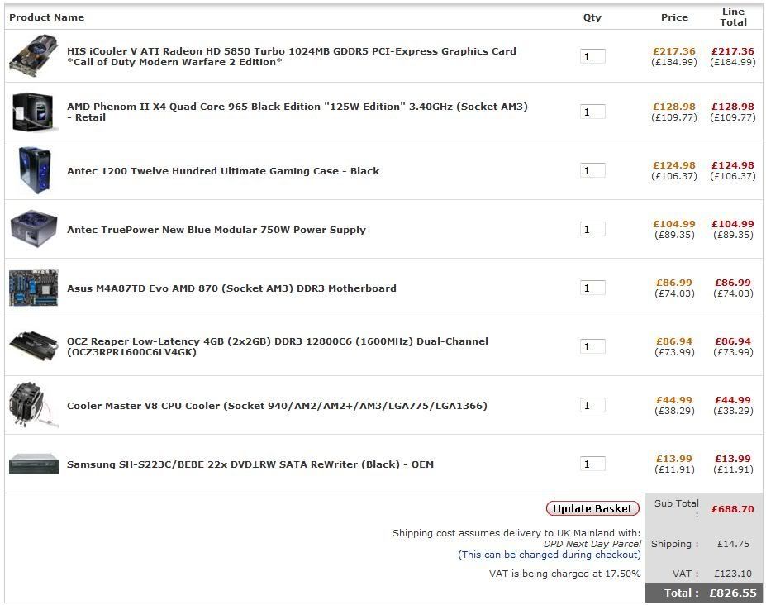Click the Antec TruePower power supply image

click(x=34, y=229)
